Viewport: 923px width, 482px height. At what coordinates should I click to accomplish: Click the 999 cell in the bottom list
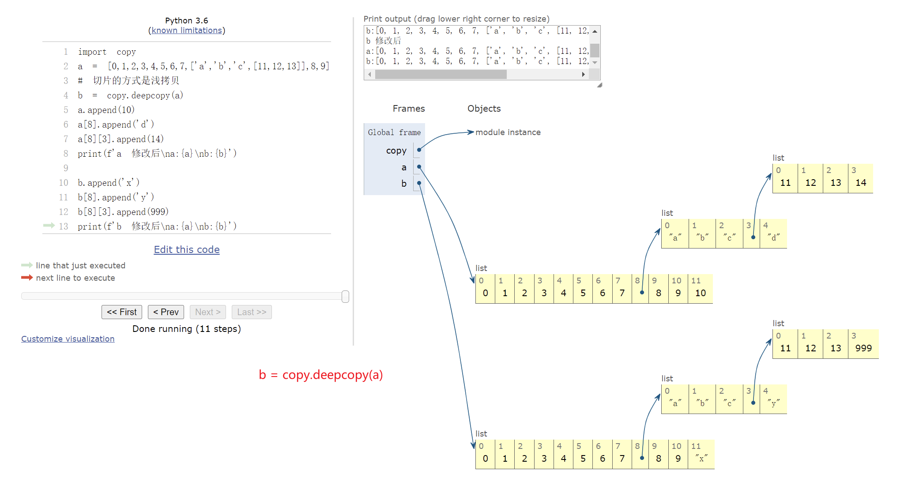(x=863, y=348)
